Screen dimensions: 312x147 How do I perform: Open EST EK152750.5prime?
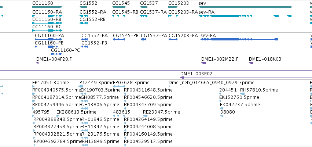[x=220, y=101]
